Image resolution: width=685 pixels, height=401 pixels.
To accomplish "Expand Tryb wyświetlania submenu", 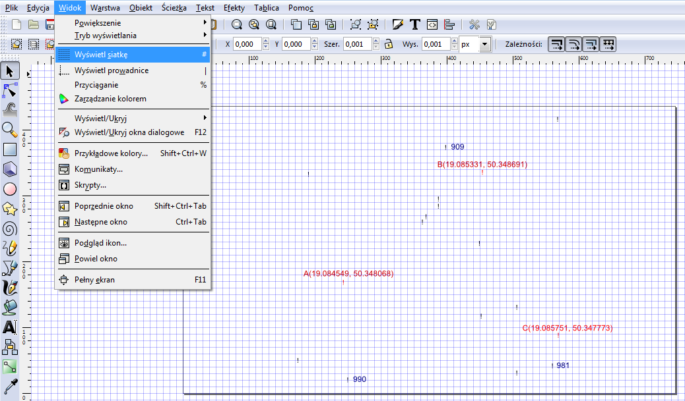I will click(x=133, y=36).
